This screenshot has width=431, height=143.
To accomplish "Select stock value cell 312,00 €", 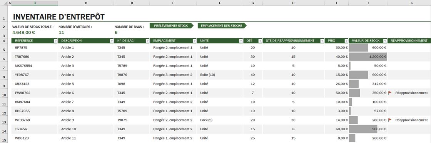I will click(368, 84).
